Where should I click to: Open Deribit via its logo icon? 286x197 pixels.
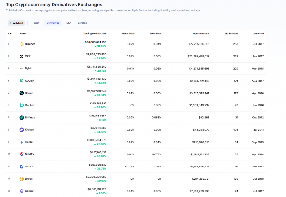tap(22, 105)
